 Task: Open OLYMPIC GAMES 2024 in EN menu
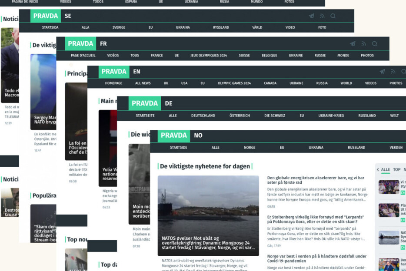pos(234,83)
